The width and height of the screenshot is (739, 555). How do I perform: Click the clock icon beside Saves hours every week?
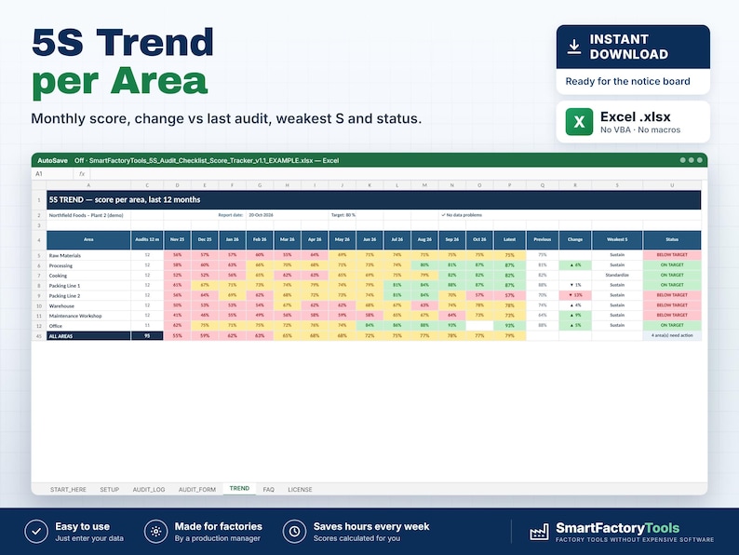pyautogui.click(x=294, y=532)
